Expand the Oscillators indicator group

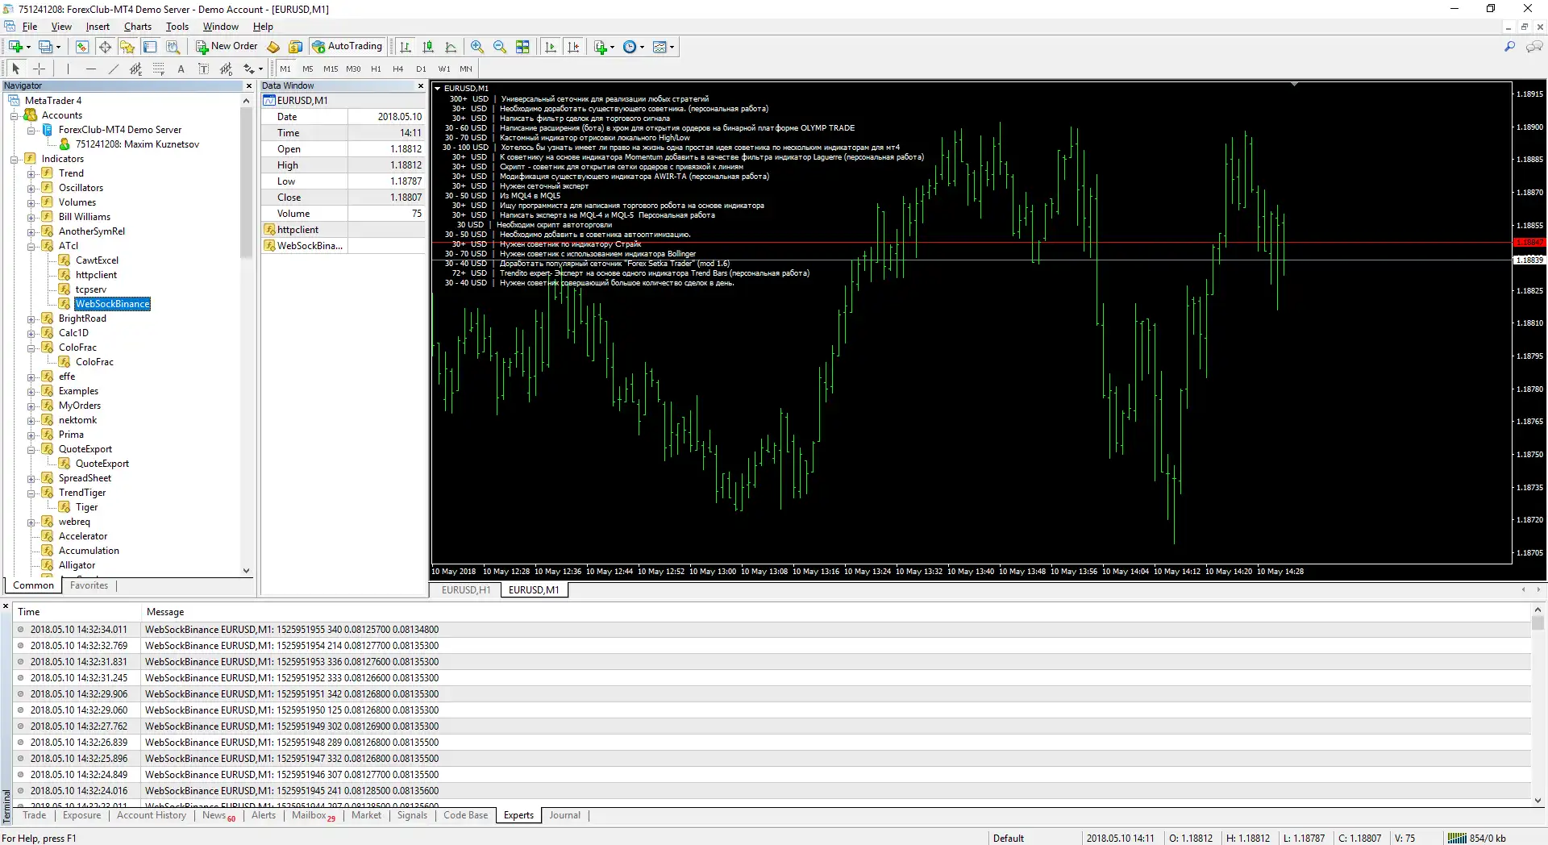click(x=31, y=189)
